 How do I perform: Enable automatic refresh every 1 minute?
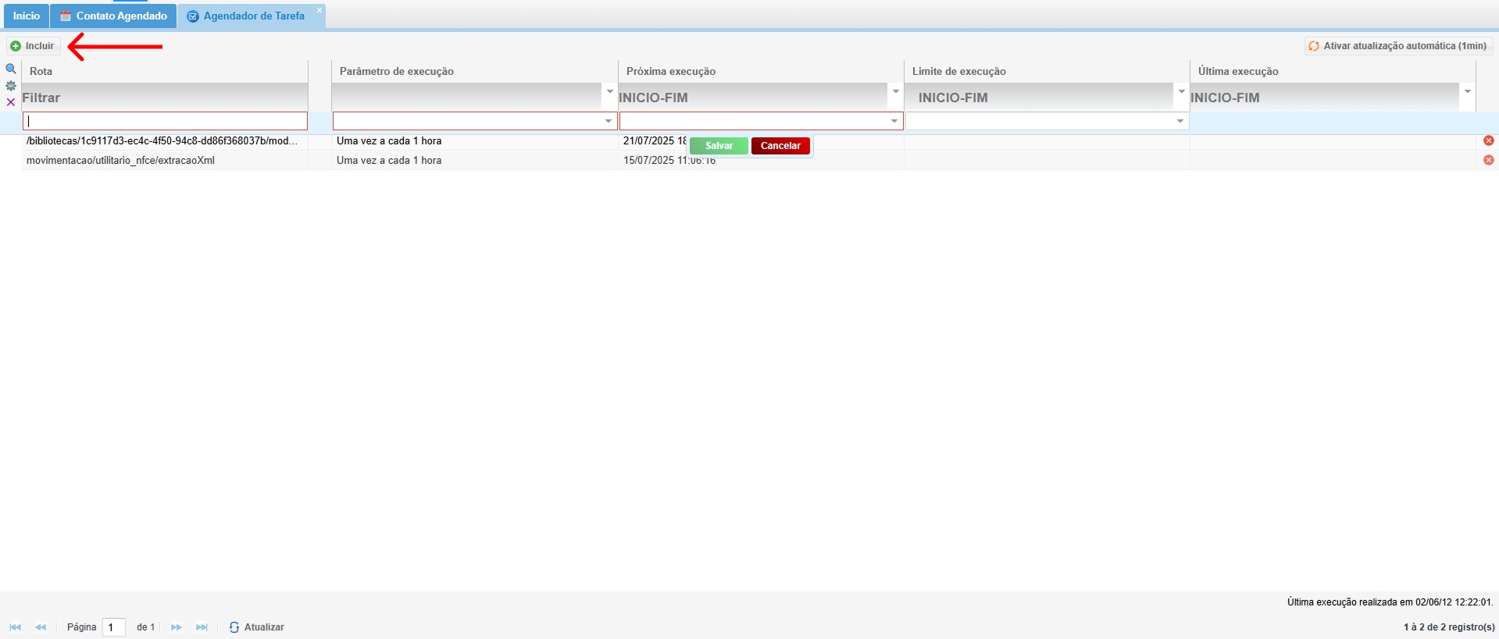tap(1398, 46)
